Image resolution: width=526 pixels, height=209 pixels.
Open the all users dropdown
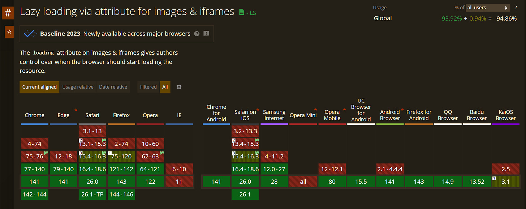coord(487,8)
